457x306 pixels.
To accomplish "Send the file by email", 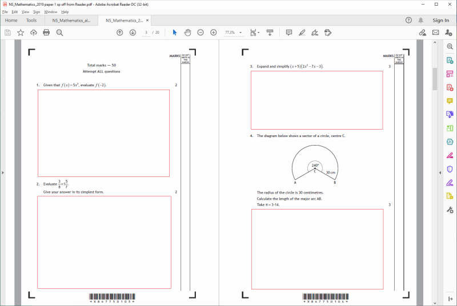I will pyautogui.click(x=435, y=33).
